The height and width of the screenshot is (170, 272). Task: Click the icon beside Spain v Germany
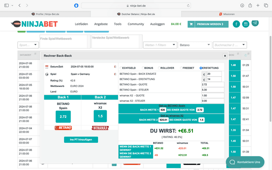(115, 74)
